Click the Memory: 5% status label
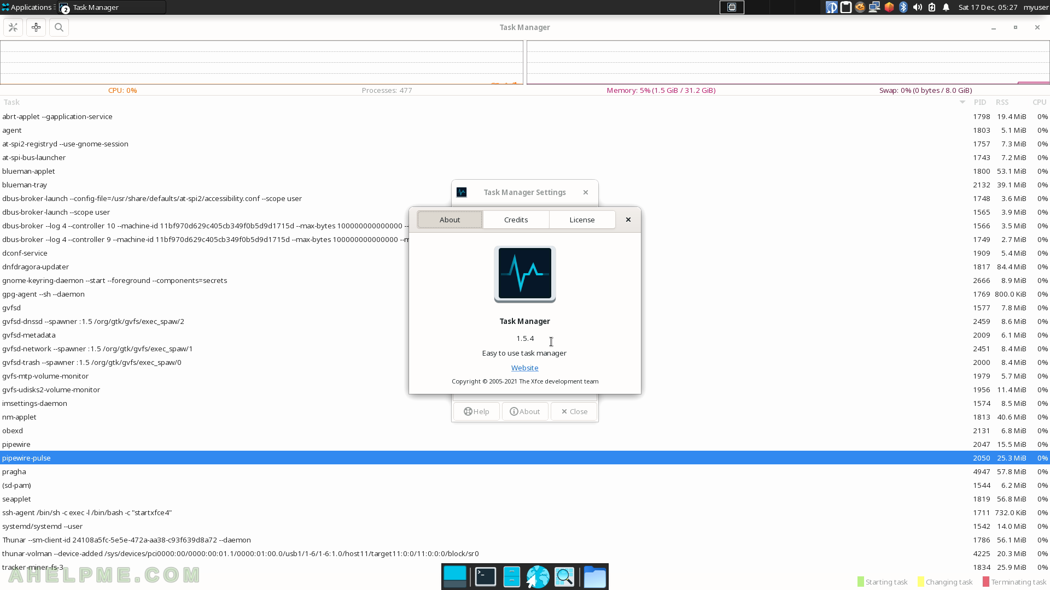The image size is (1050, 590). point(661,90)
